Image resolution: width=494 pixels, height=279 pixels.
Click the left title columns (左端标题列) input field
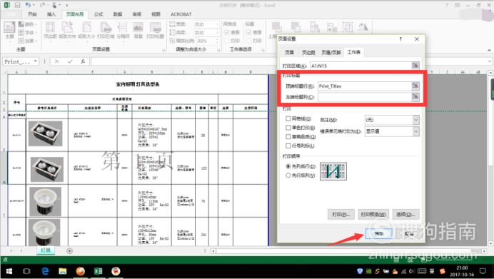(x=365, y=96)
